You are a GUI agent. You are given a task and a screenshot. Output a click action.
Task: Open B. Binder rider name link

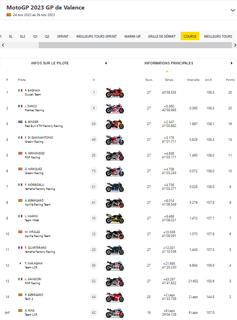point(31,122)
